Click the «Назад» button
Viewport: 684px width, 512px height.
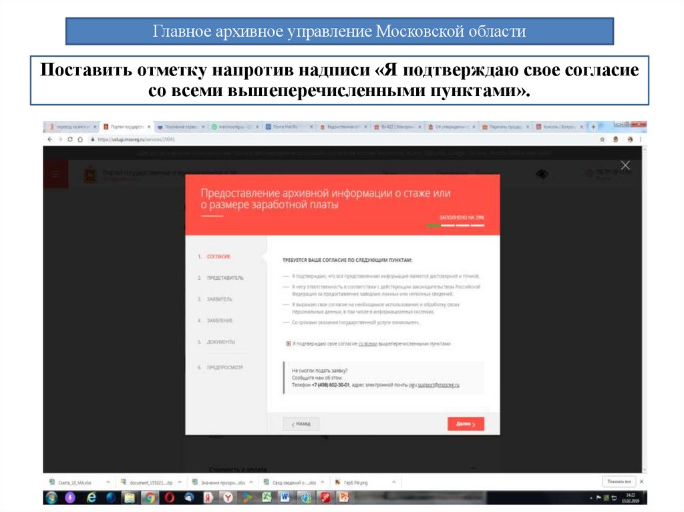[x=301, y=424]
